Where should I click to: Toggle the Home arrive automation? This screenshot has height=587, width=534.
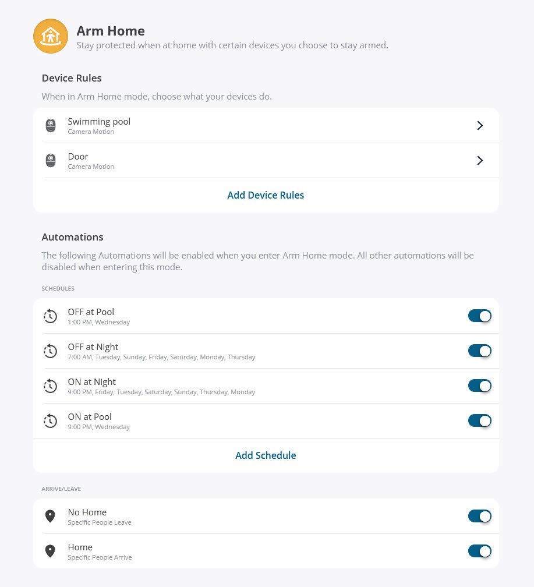tap(479, 551)
